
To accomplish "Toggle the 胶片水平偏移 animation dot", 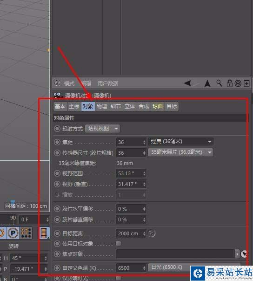I will [x=57, y=209].
